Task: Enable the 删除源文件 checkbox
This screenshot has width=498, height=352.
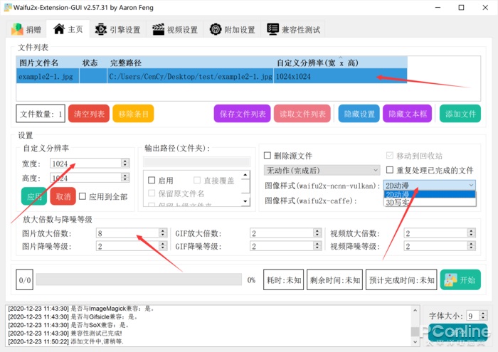Action: click(267, 156)
